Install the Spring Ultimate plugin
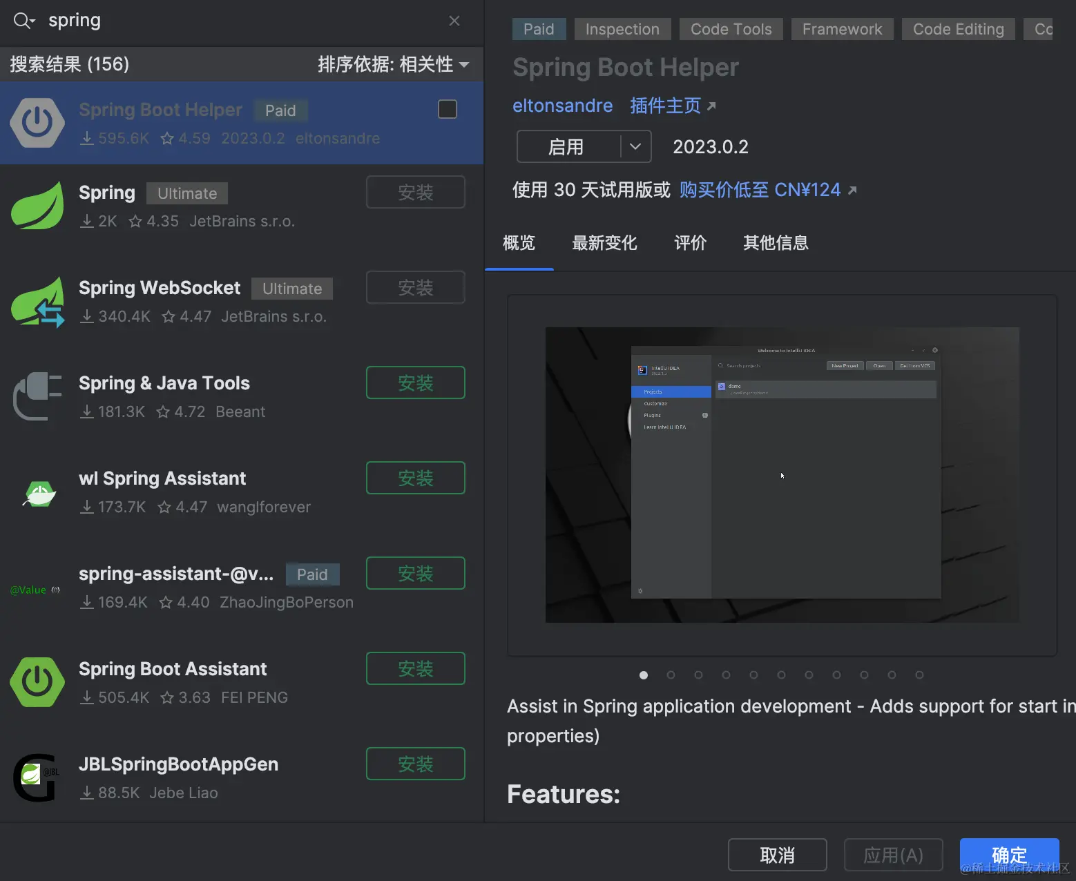Viewport: 1076px width, 881px height. click(416, 192)
